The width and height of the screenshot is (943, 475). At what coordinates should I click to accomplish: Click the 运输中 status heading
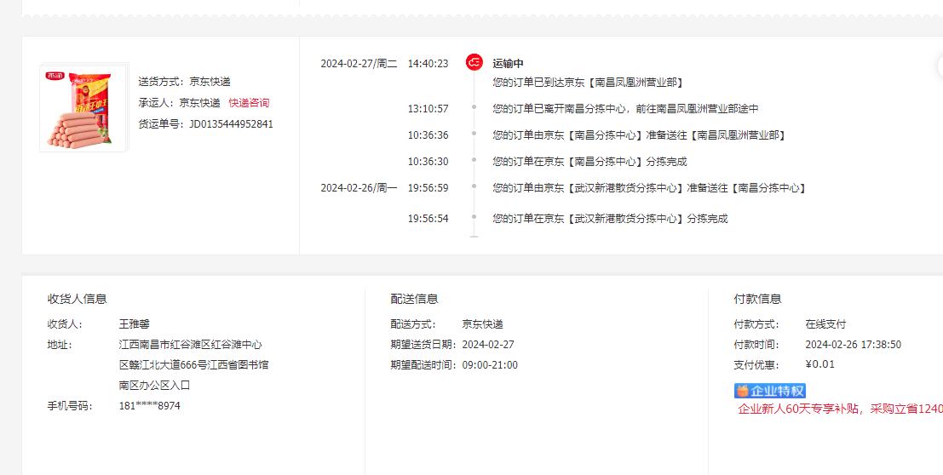509,63
